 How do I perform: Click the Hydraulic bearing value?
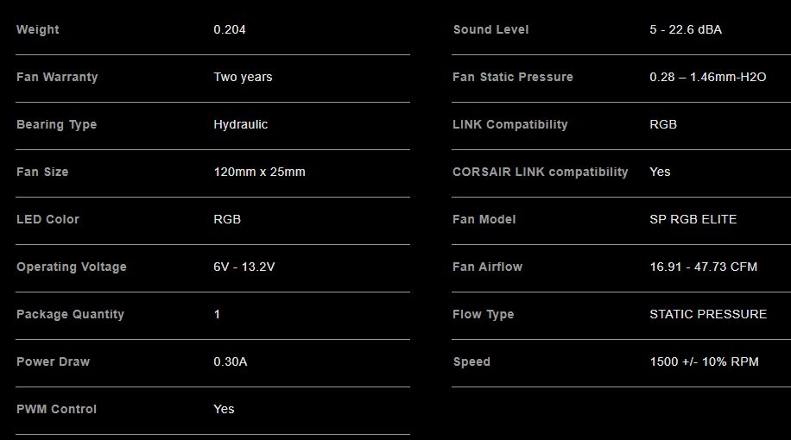[240, 124]
